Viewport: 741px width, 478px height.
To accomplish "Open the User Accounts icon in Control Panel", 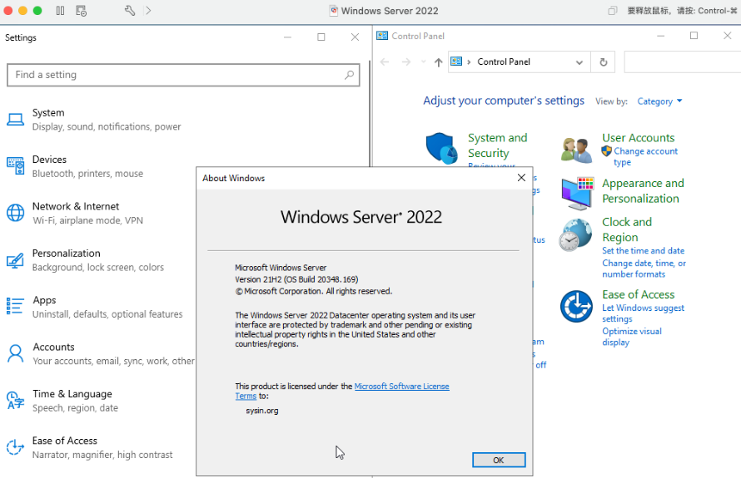I will (x=576, y=150).
